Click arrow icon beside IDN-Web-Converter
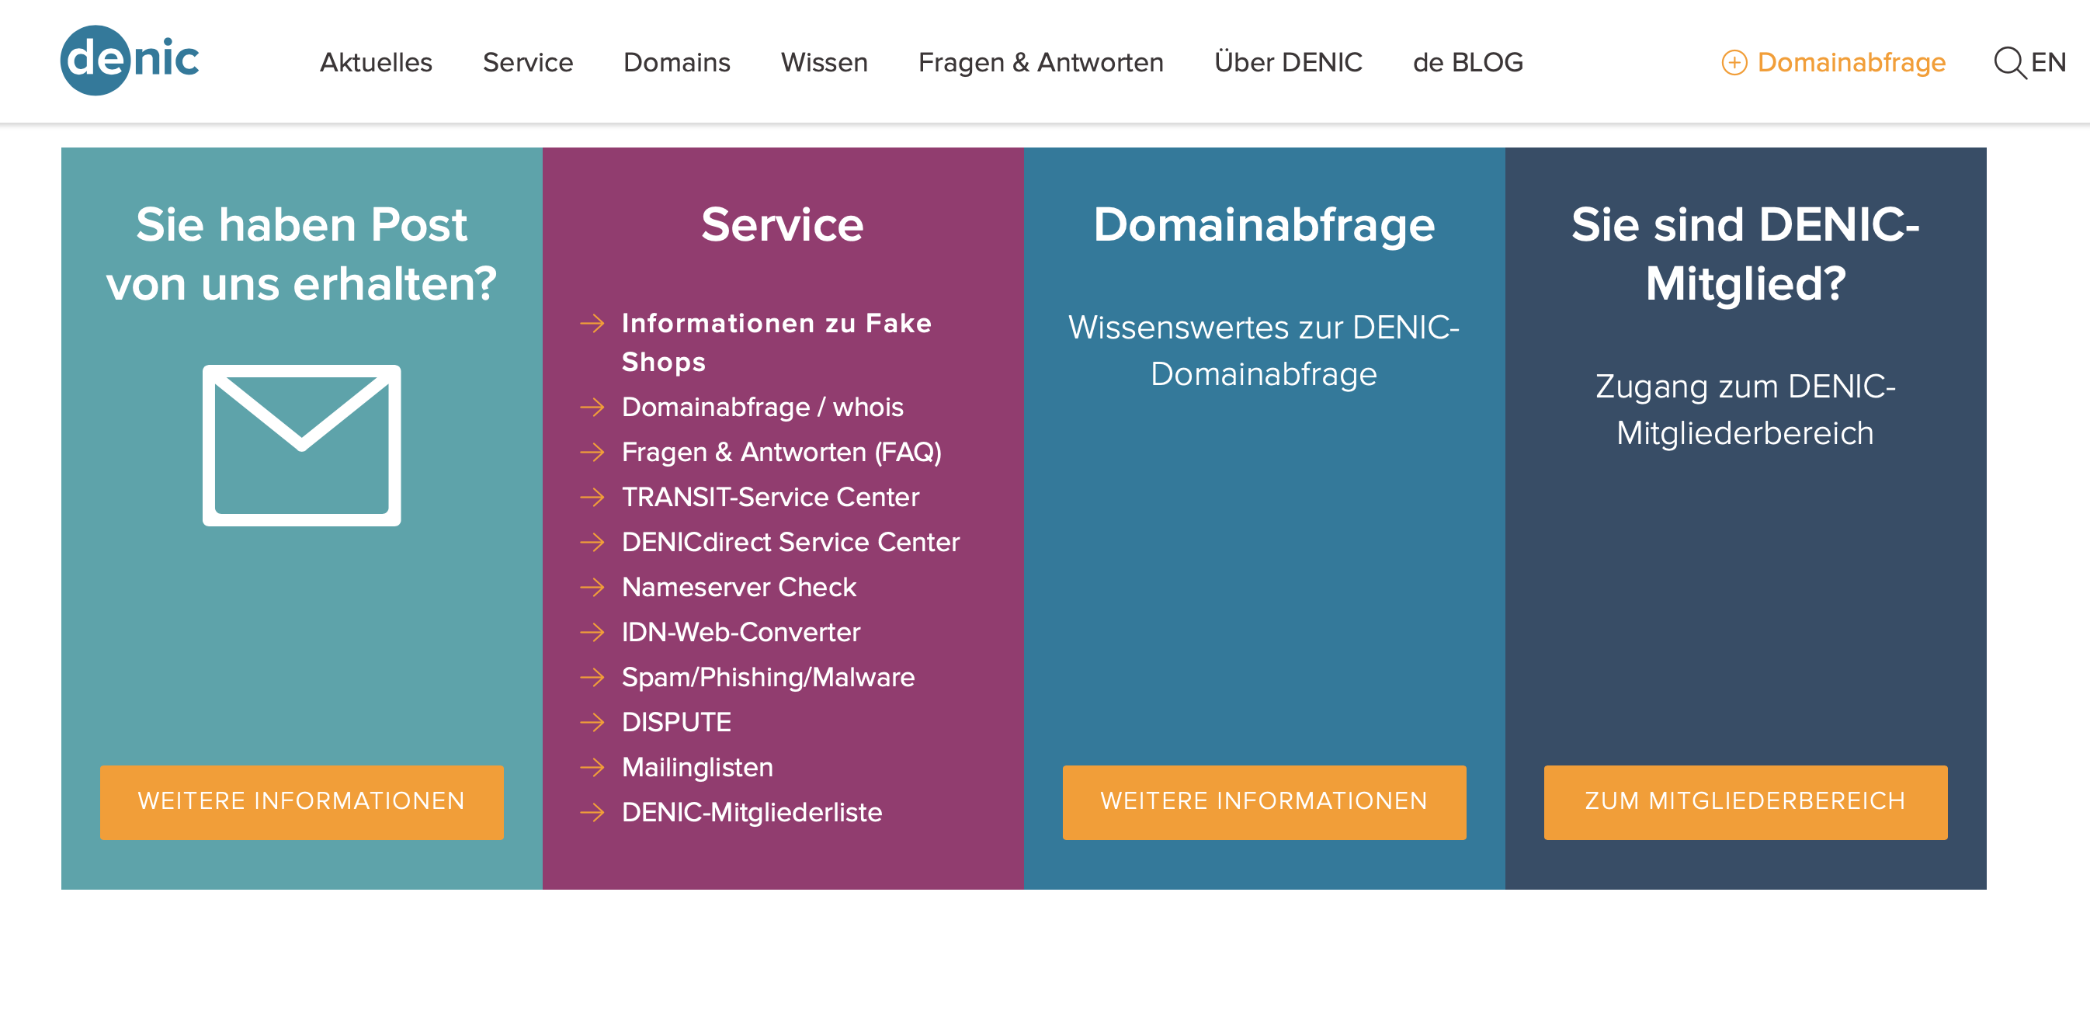 click(592, 632)
